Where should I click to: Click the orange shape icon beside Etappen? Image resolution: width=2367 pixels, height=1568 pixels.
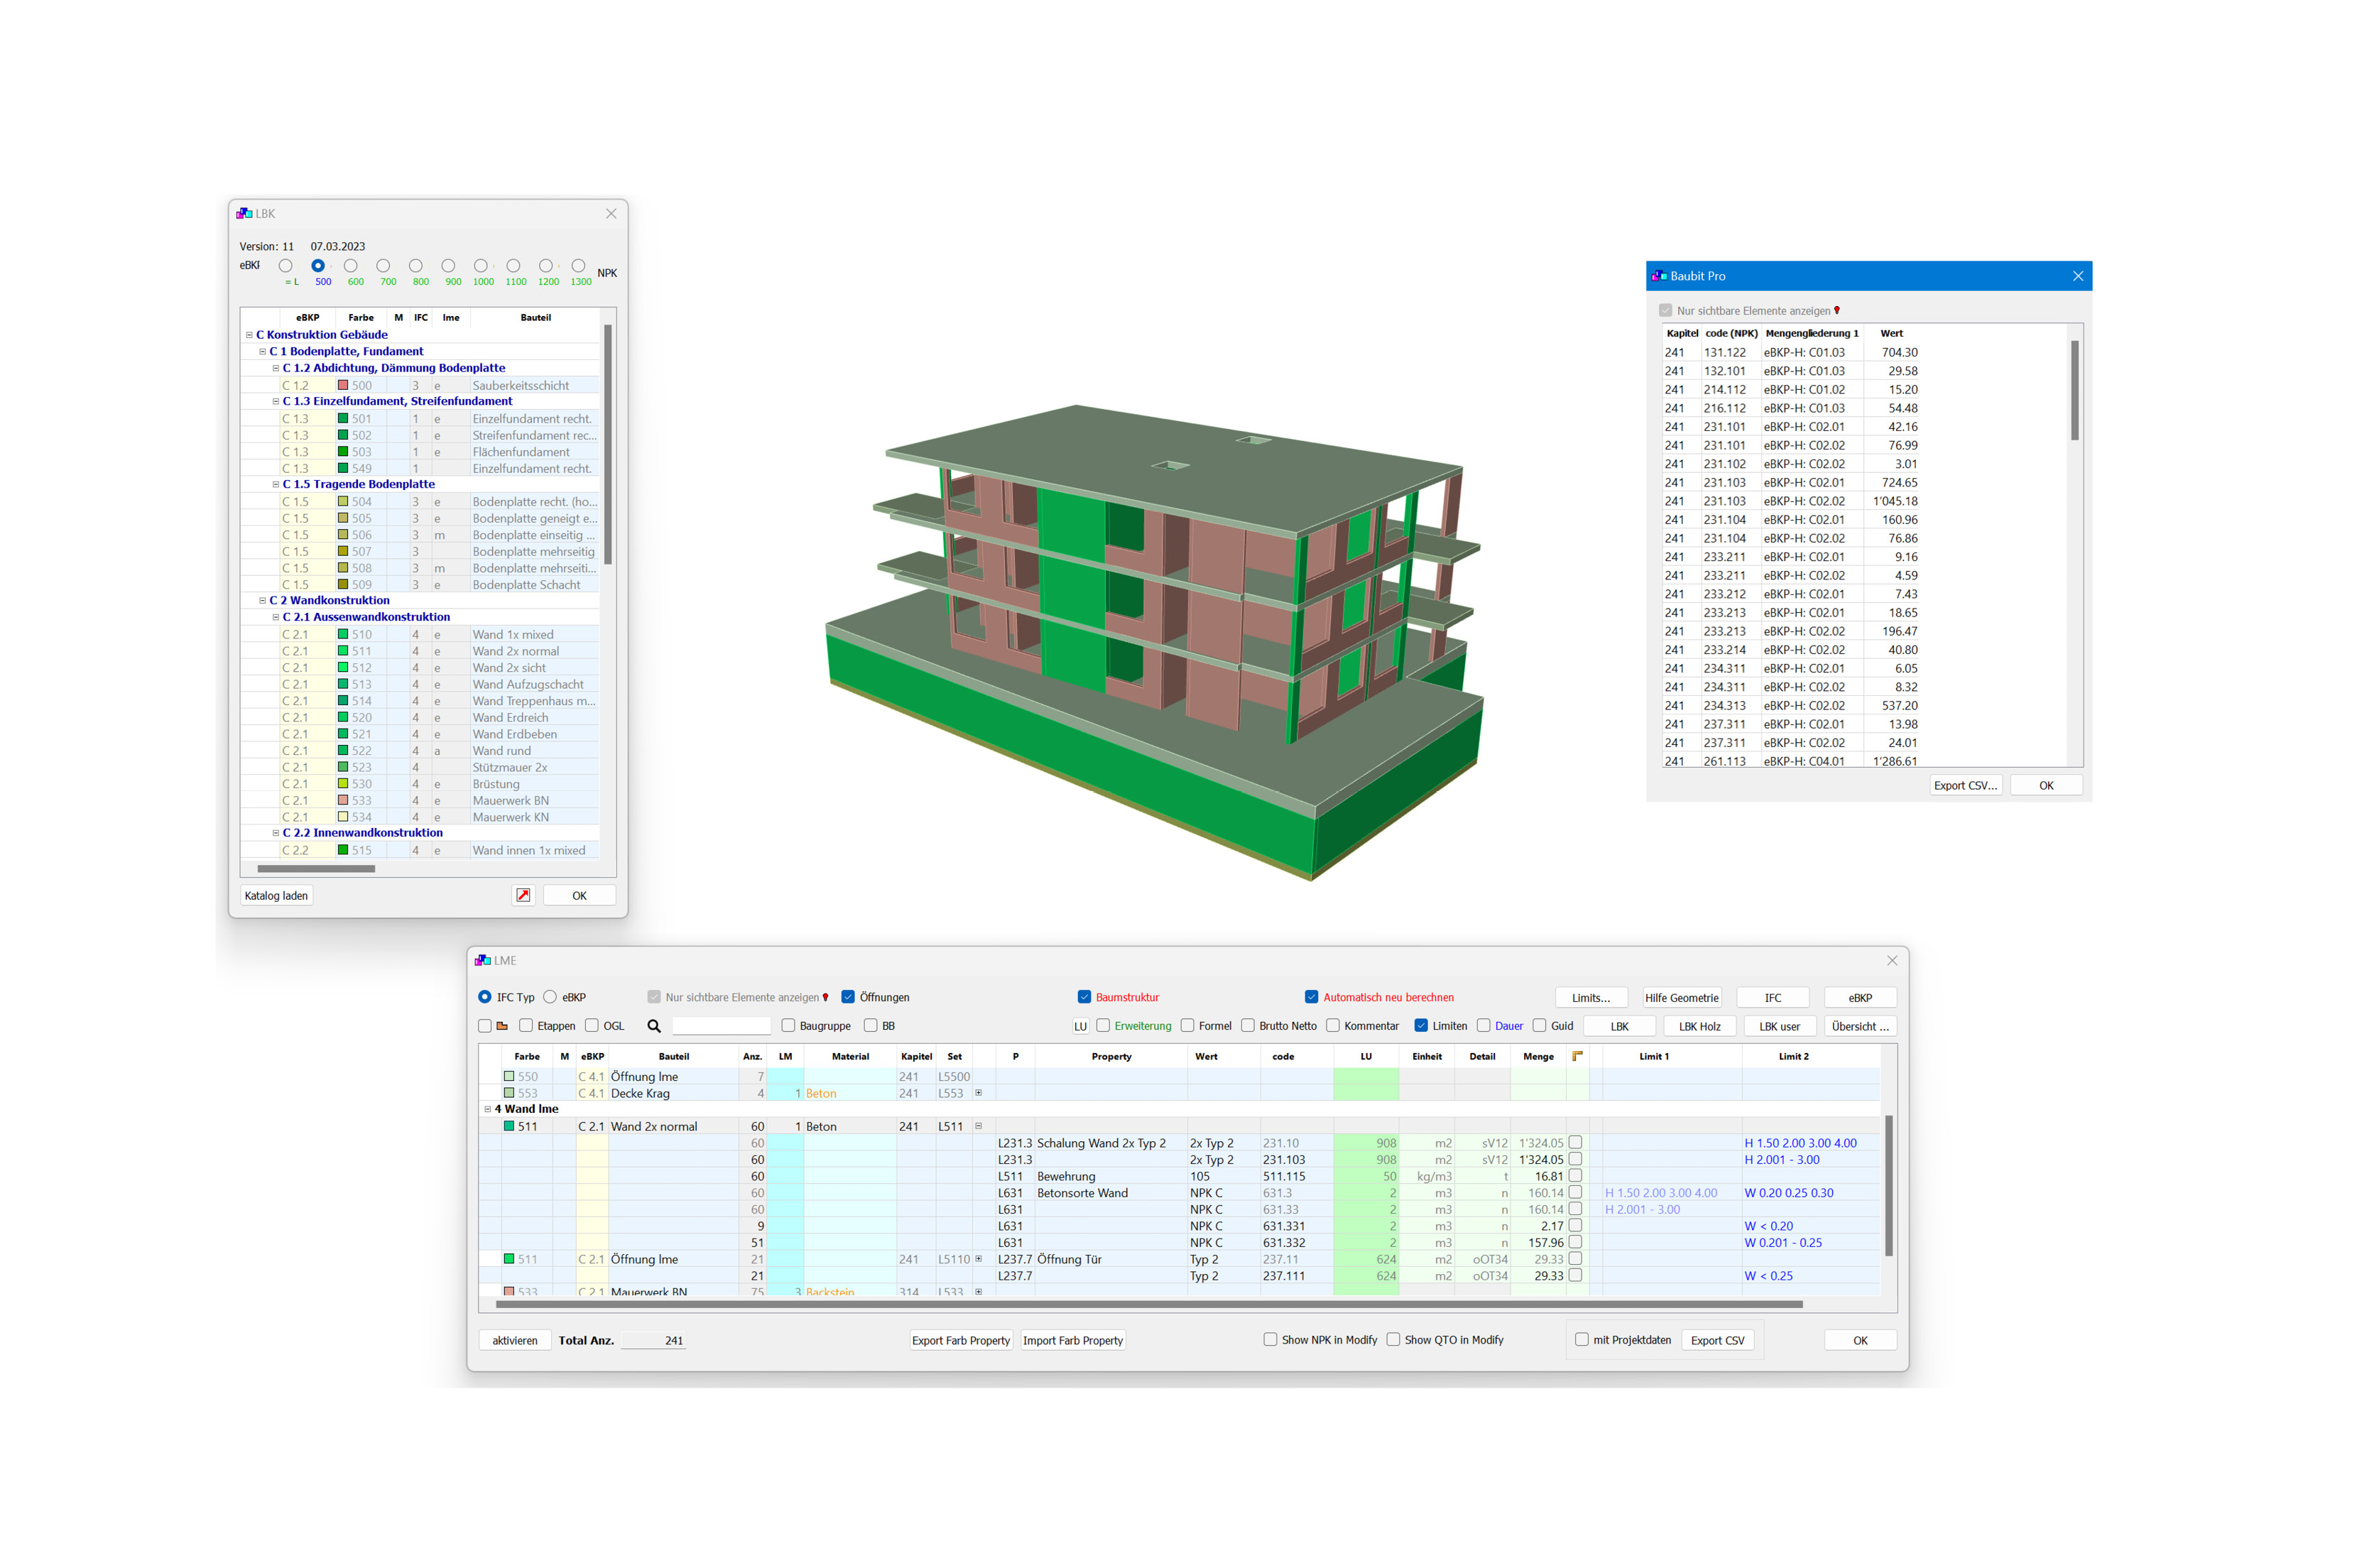coord(502,1026)
